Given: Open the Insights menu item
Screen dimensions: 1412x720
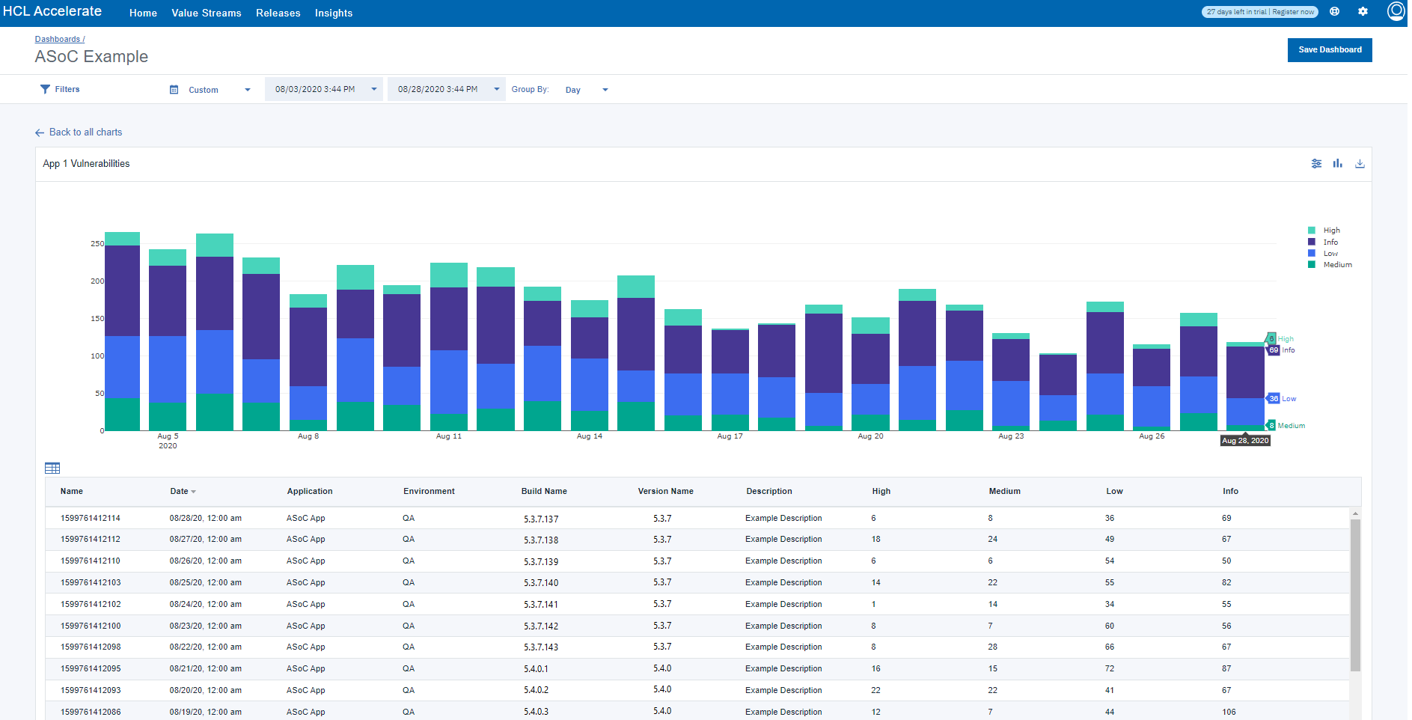Looking at the screenshot, I should [333, 13].
